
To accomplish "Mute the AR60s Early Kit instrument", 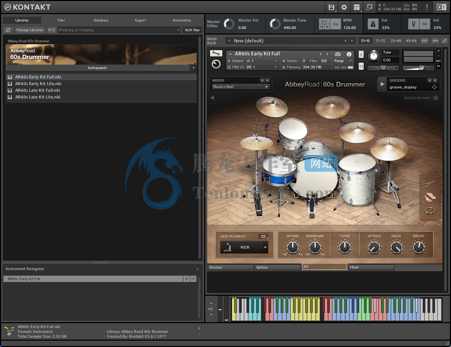I will click(x=361, y=66).
